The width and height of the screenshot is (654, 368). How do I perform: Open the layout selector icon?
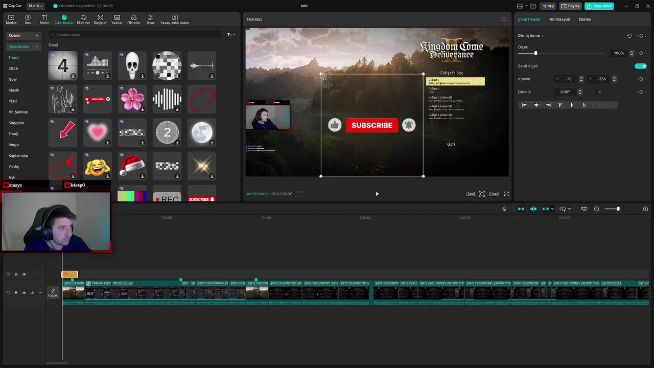(520, 6)
